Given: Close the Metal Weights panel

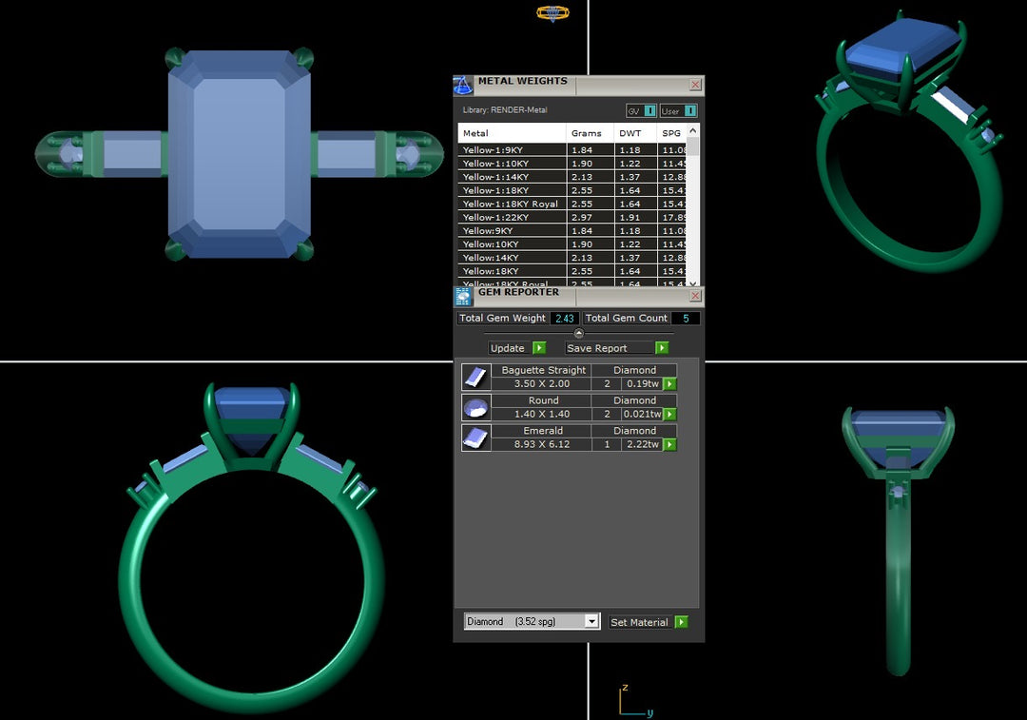Looking at the screenshot, I should [x=695, y=85].
